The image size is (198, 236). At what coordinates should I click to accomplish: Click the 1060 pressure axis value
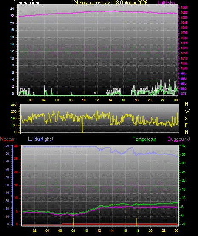point(184,7)
